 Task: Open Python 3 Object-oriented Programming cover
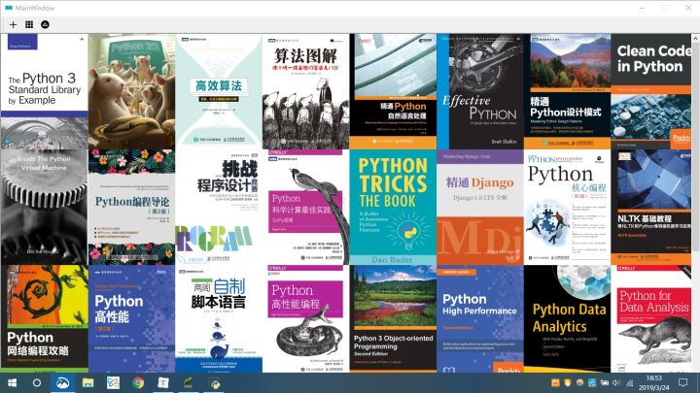[393, 319]
